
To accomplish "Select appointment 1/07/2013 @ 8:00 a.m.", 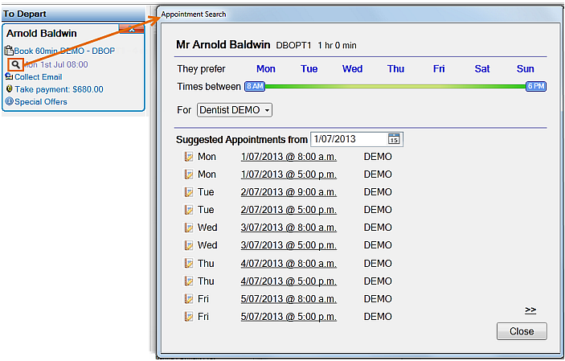I will point(289,157).
